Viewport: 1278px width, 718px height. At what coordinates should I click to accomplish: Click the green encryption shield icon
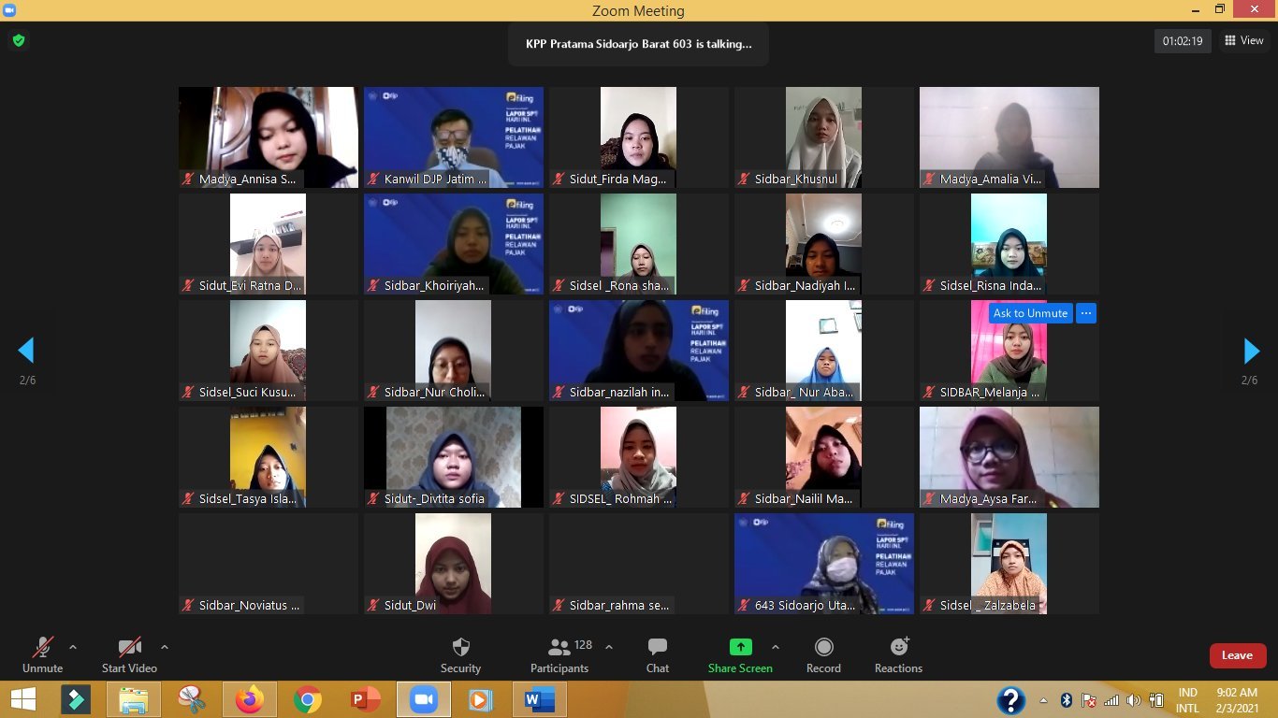point(18,40)
